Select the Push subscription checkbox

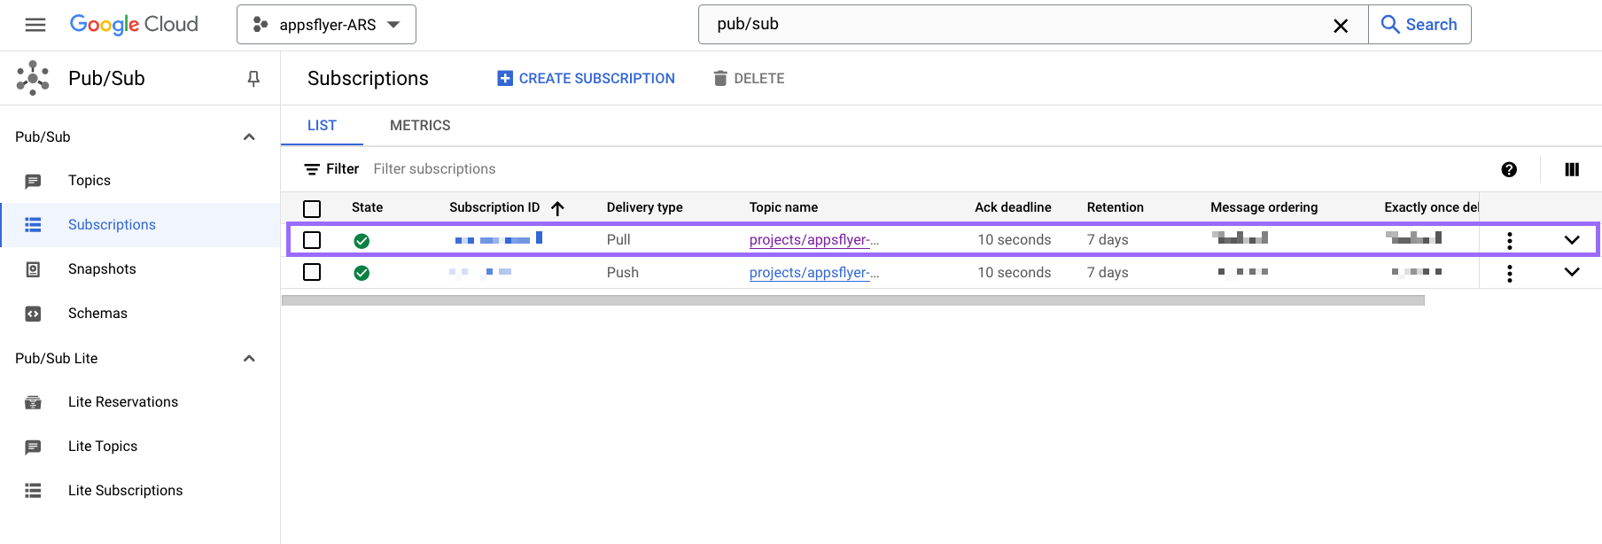pyautogui.click(x=312, y=273)
